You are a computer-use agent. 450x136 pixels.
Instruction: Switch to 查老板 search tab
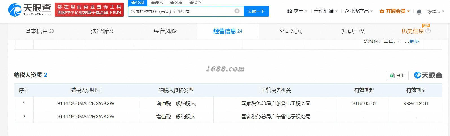click(157, 3)
